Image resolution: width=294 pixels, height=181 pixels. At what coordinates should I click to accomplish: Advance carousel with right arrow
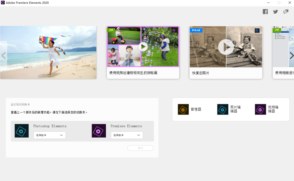pos(291,55)
